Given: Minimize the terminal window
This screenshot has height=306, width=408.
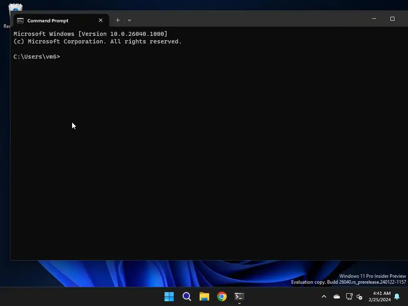Looking at the screenshot, I should pyautogui.click(x=374, y=19).
